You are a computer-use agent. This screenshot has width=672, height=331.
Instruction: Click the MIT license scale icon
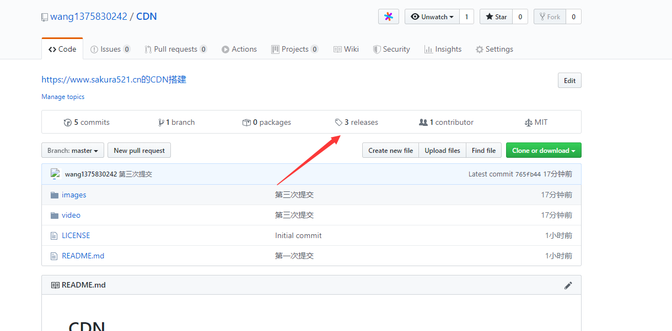click(529, 123)
